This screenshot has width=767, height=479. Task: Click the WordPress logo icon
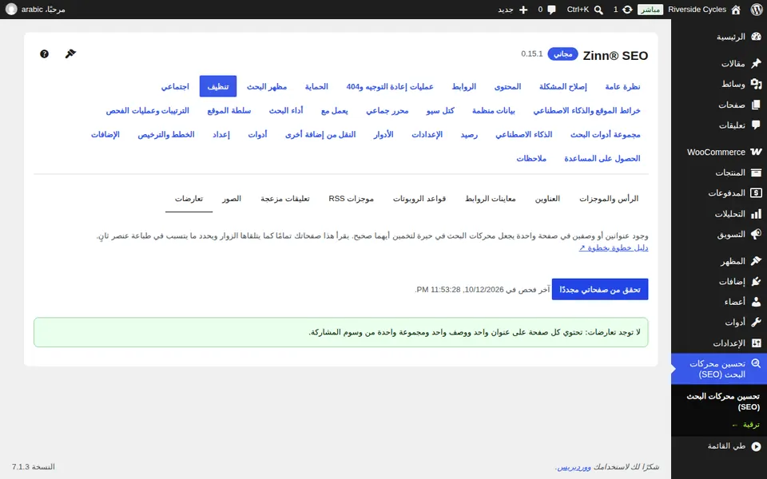tap(757, 10)
